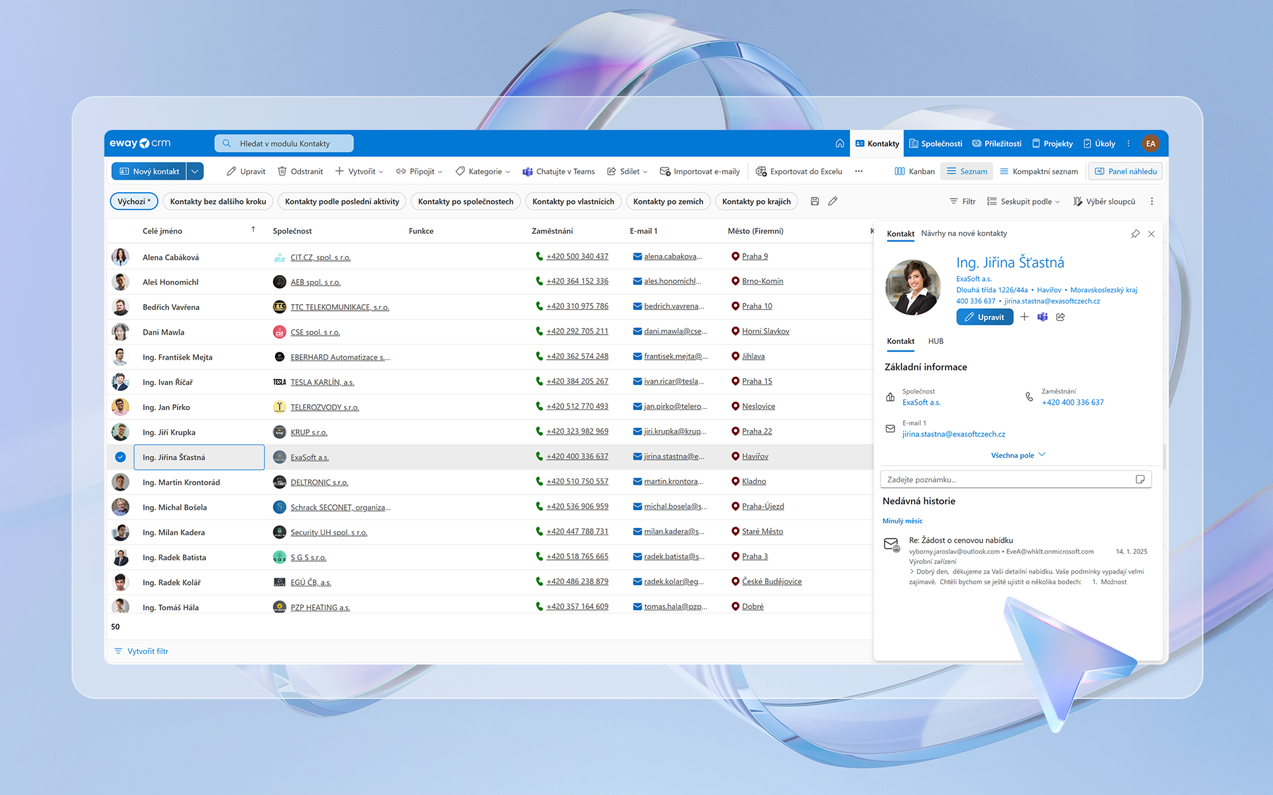Screen dimensions: 1273x795
Task: Click Teams icon in preview panel
Action: coord(1042,317)
